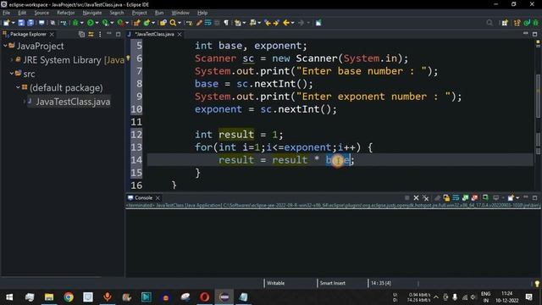
Task: Click the Previous Annotation icon
Action: click(253, 23)
